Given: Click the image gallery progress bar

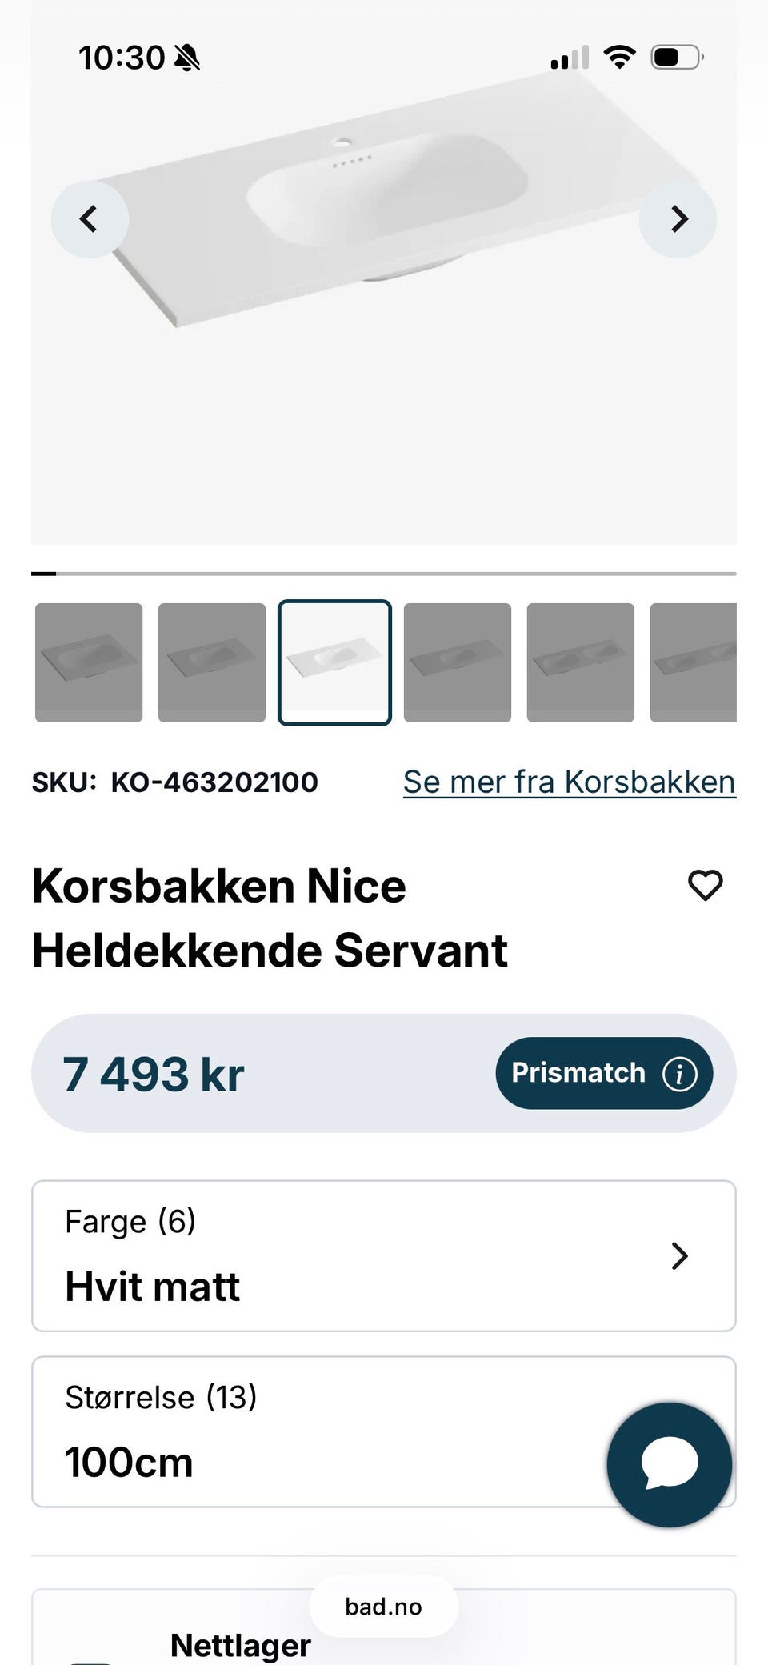Looking at the screenshot, I should [384, 574].
